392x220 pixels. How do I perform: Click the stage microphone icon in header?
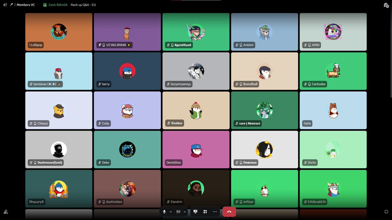click(x=12, y=5)
